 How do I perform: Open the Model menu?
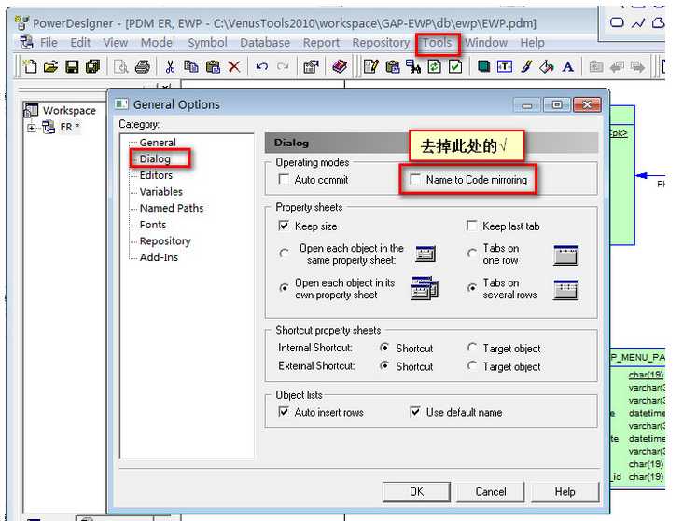[x=158, y=43]
